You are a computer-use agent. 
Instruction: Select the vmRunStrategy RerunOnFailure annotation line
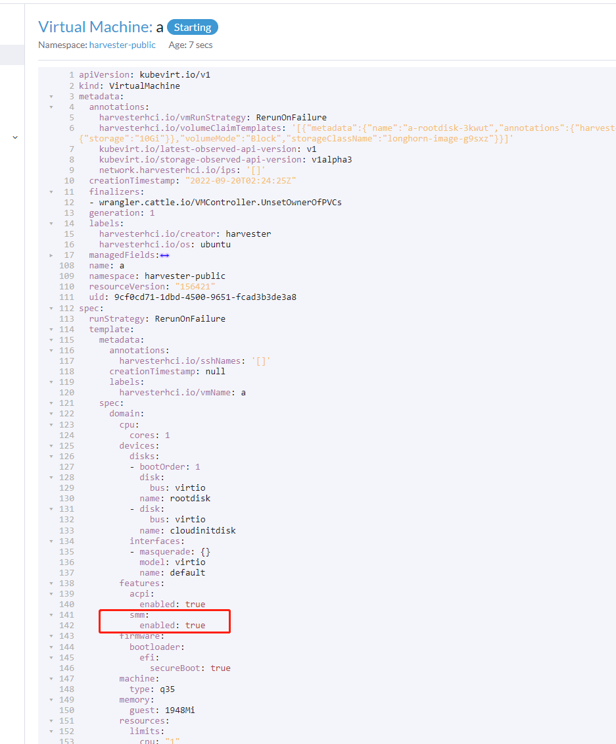point(213,117)
